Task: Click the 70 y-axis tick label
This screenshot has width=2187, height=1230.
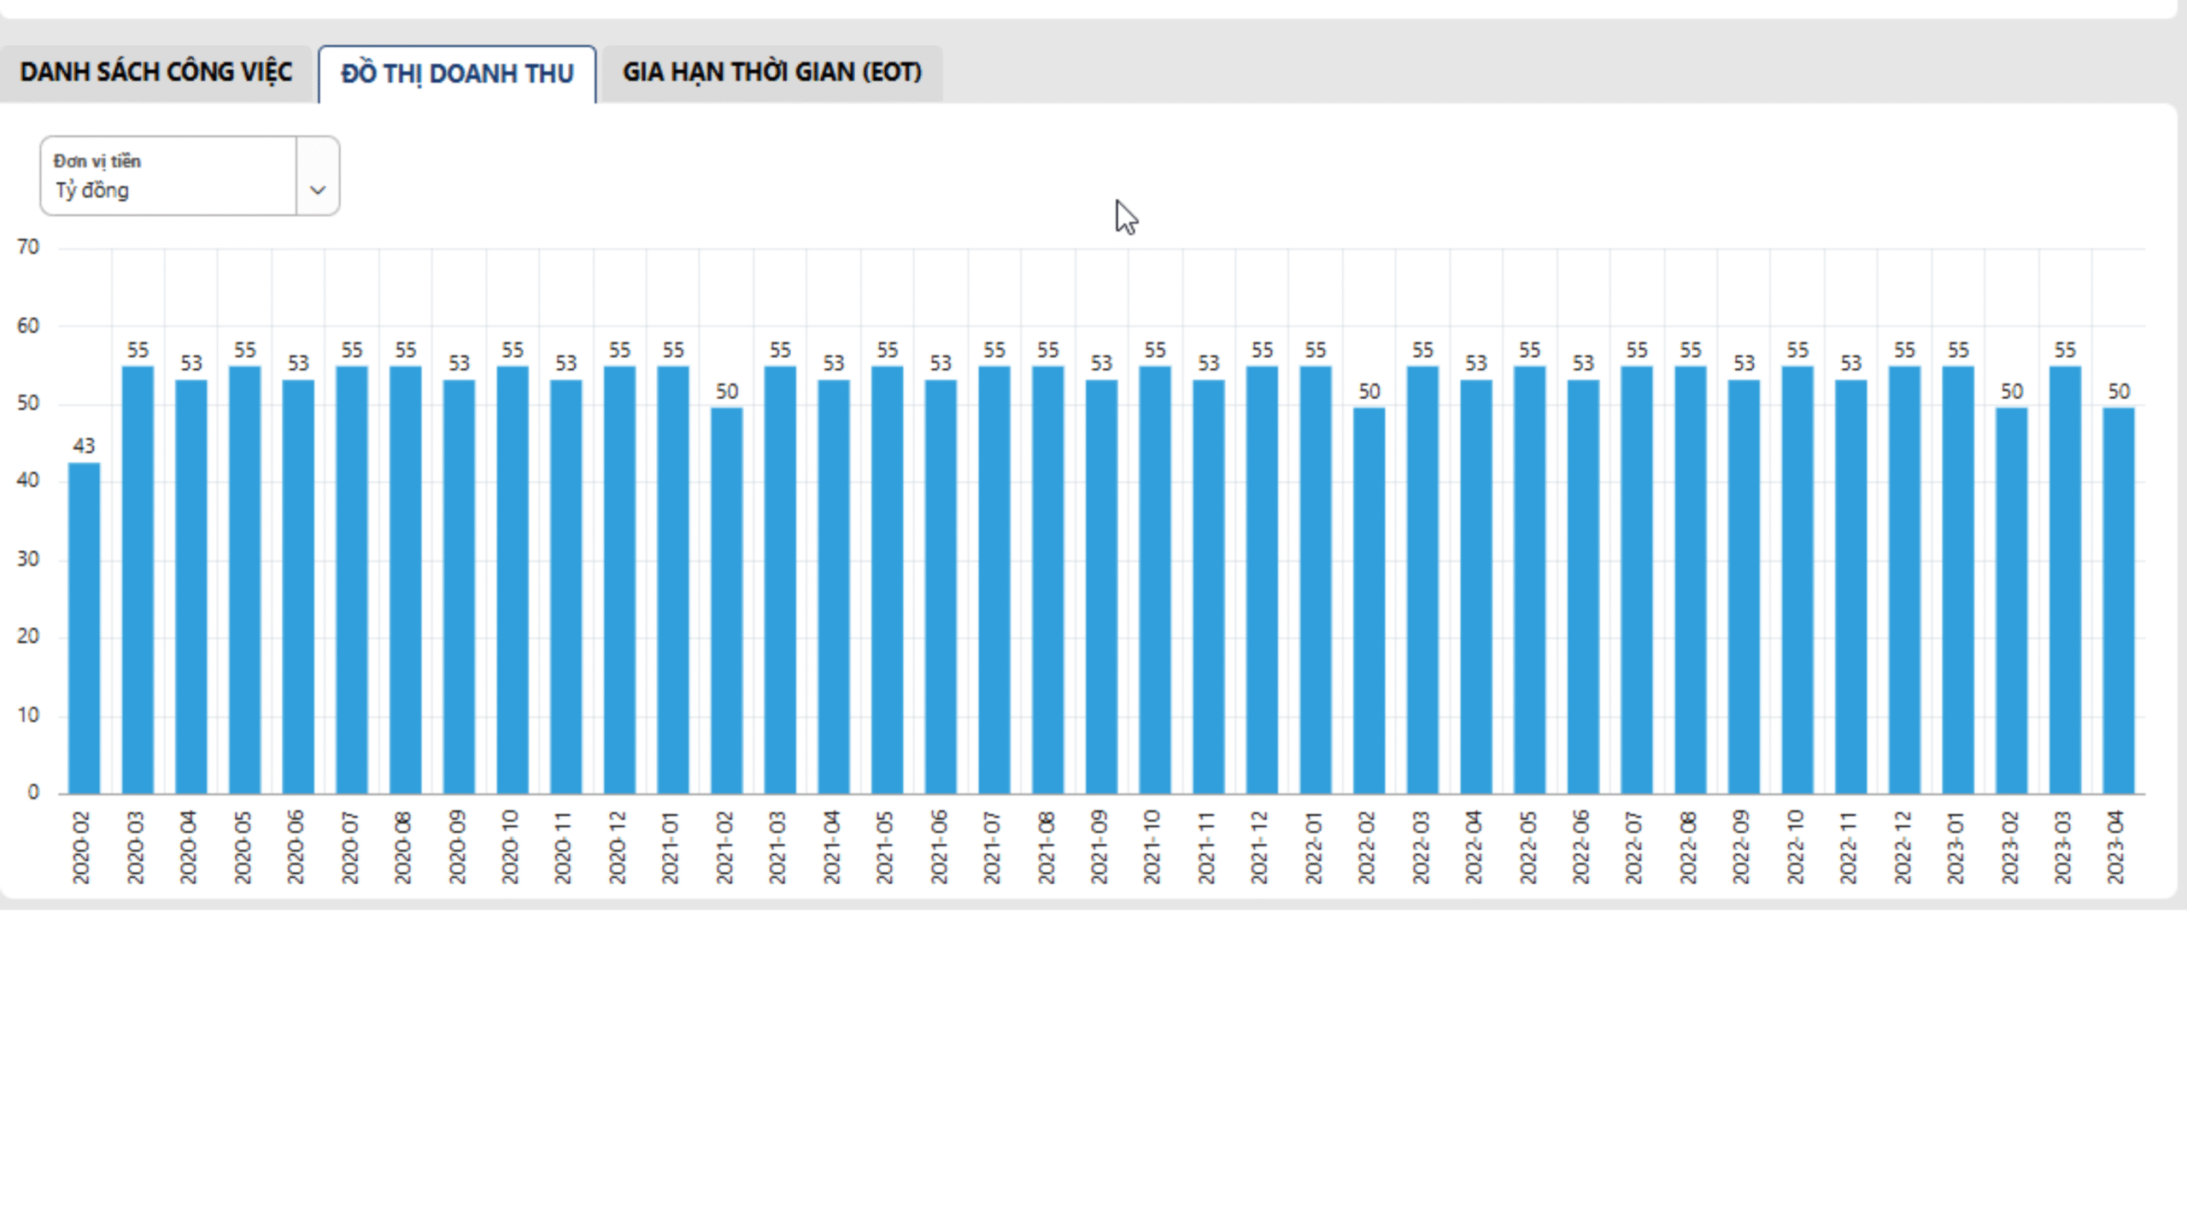Action: 28,248
